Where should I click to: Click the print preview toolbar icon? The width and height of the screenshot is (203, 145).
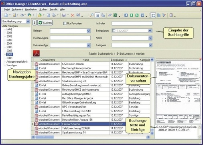coord(49,15)
